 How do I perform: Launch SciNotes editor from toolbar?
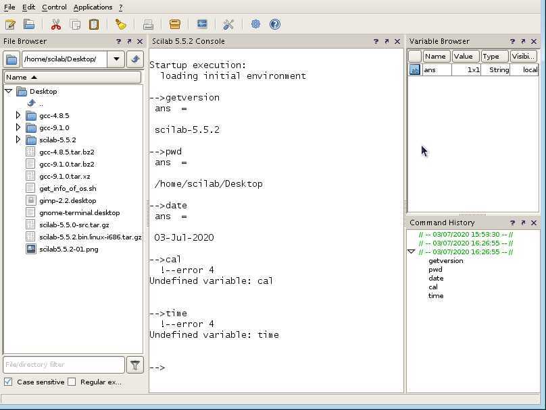[10, 24]
